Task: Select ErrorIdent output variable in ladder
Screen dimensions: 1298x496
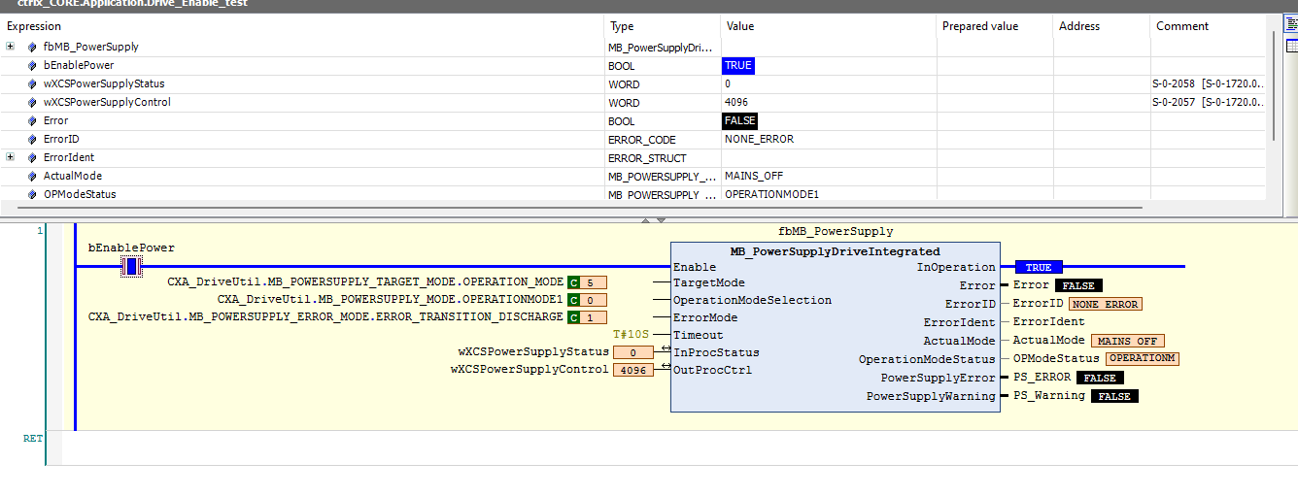Action: pyautogui.click(x=1049, y=321)
